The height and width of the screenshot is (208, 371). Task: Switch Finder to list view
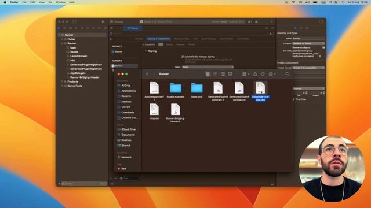(215, 74)
